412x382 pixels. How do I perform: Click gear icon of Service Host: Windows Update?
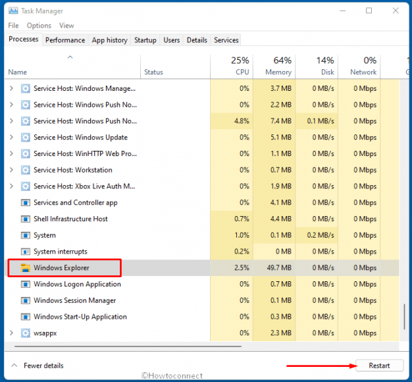(26, 138)
